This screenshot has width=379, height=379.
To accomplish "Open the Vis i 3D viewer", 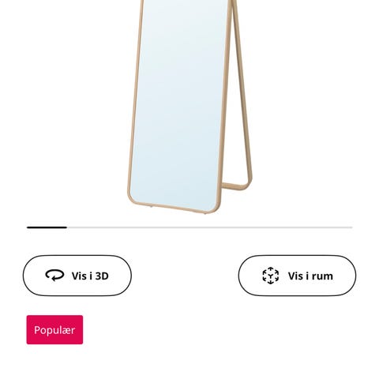I will coord(77,276).
